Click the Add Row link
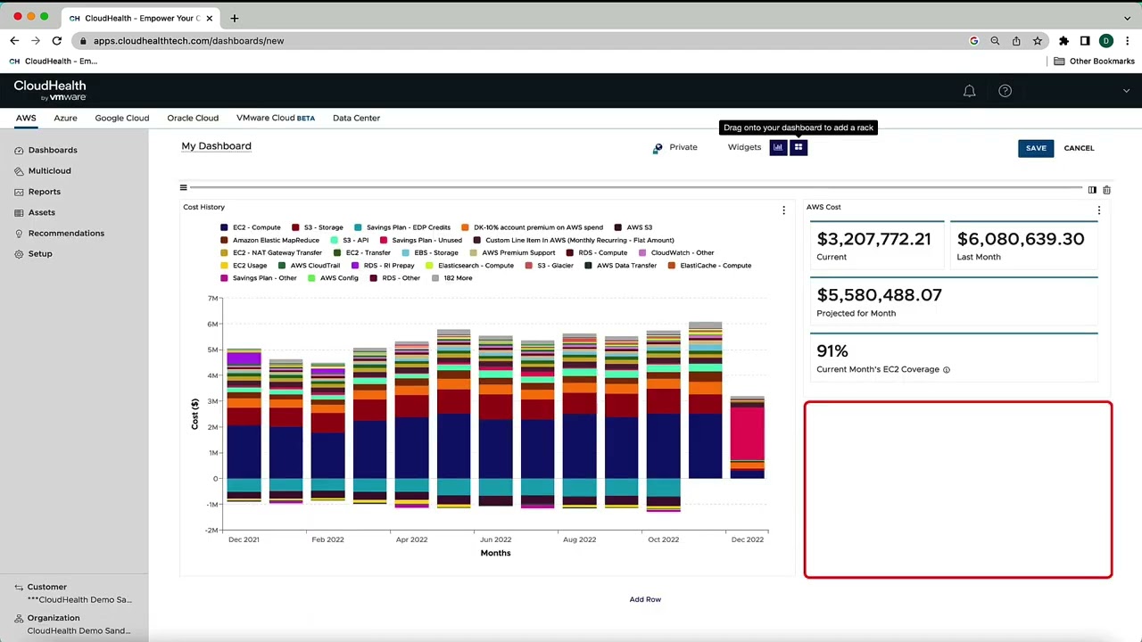Viewport: 1142px width, 642px height. [645, 599]
